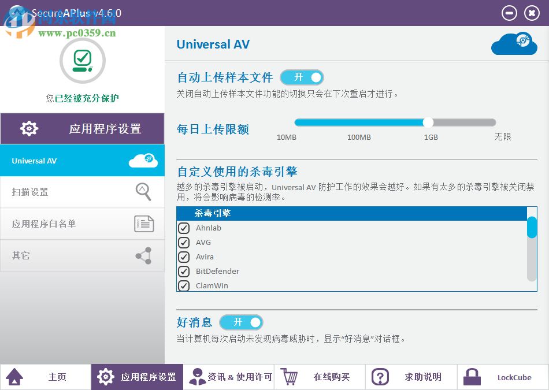This screenshot has width=549, height=390.
Task: Disable the ClamWin engine
Action: pos(184,285)
